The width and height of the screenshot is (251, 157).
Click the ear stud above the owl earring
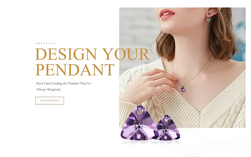[x=209, y=13]
